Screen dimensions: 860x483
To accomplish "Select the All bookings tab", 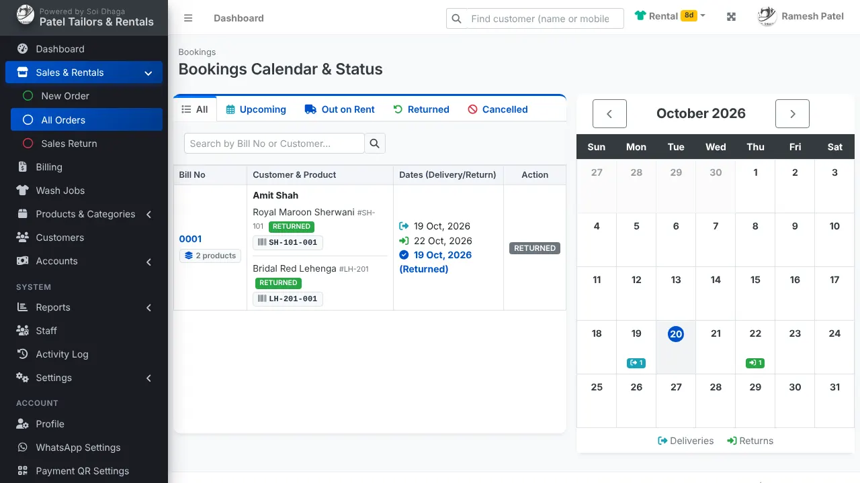I will (x=195, y=109).
